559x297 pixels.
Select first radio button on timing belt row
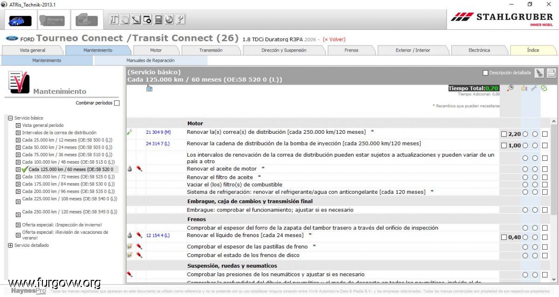[525, 134]
